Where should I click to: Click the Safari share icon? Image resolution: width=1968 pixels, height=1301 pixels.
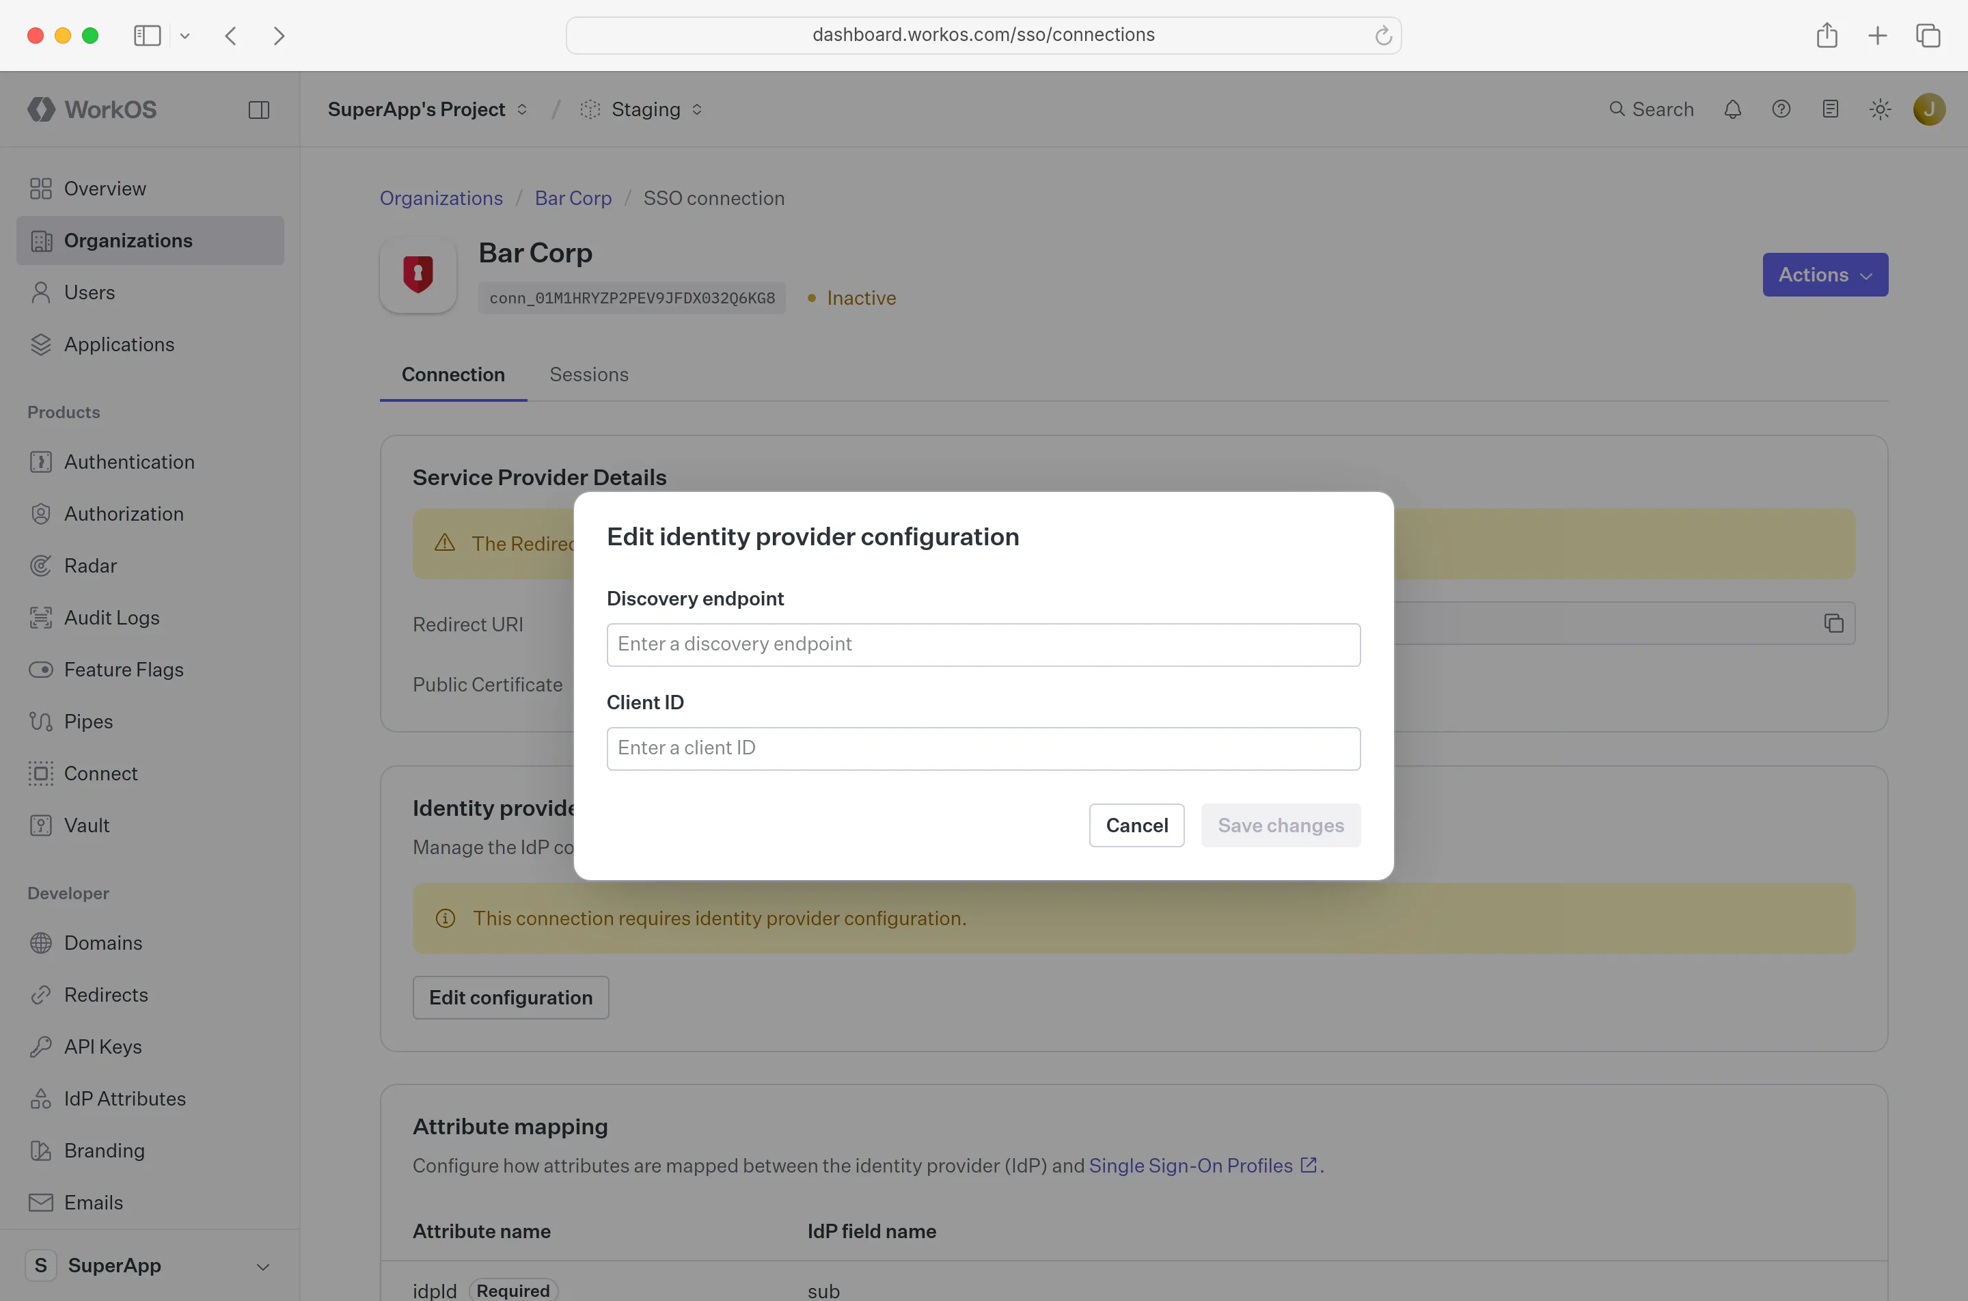coord(1827,35)
